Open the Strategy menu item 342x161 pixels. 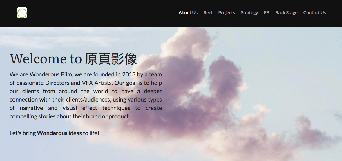point(249,13)
